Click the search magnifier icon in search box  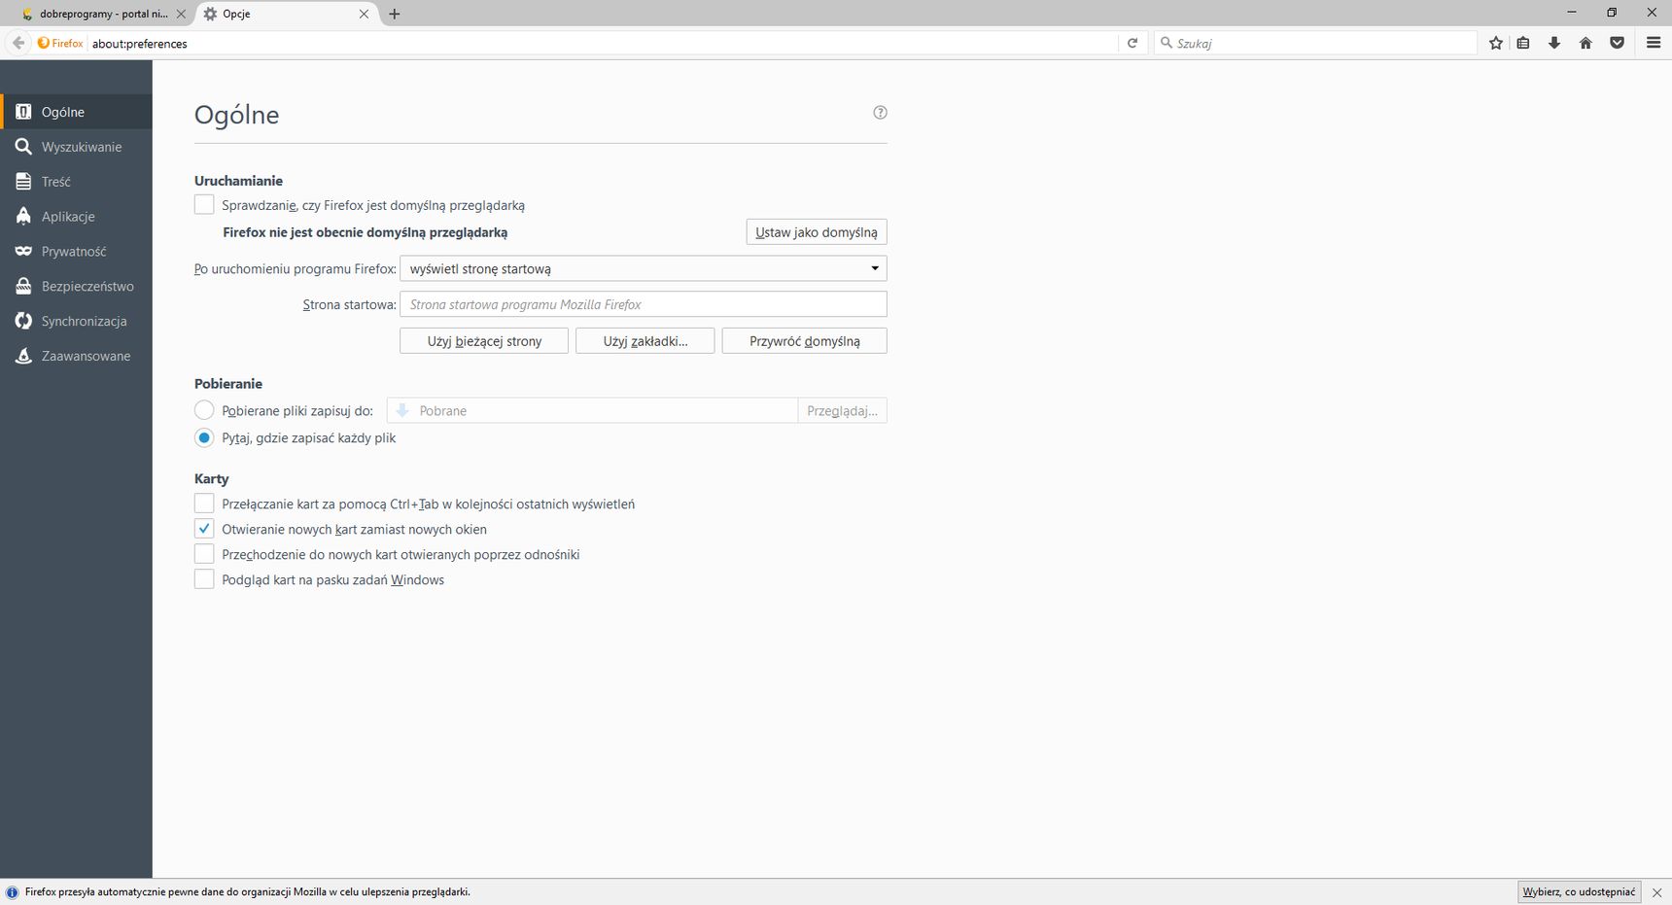coord(1167,43)
